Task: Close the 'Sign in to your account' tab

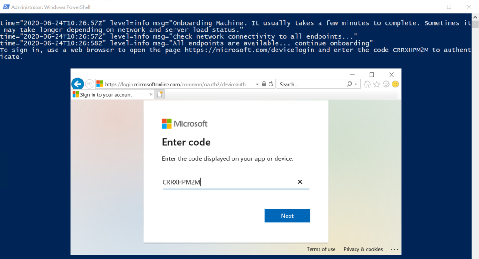Action: point(151,94)
